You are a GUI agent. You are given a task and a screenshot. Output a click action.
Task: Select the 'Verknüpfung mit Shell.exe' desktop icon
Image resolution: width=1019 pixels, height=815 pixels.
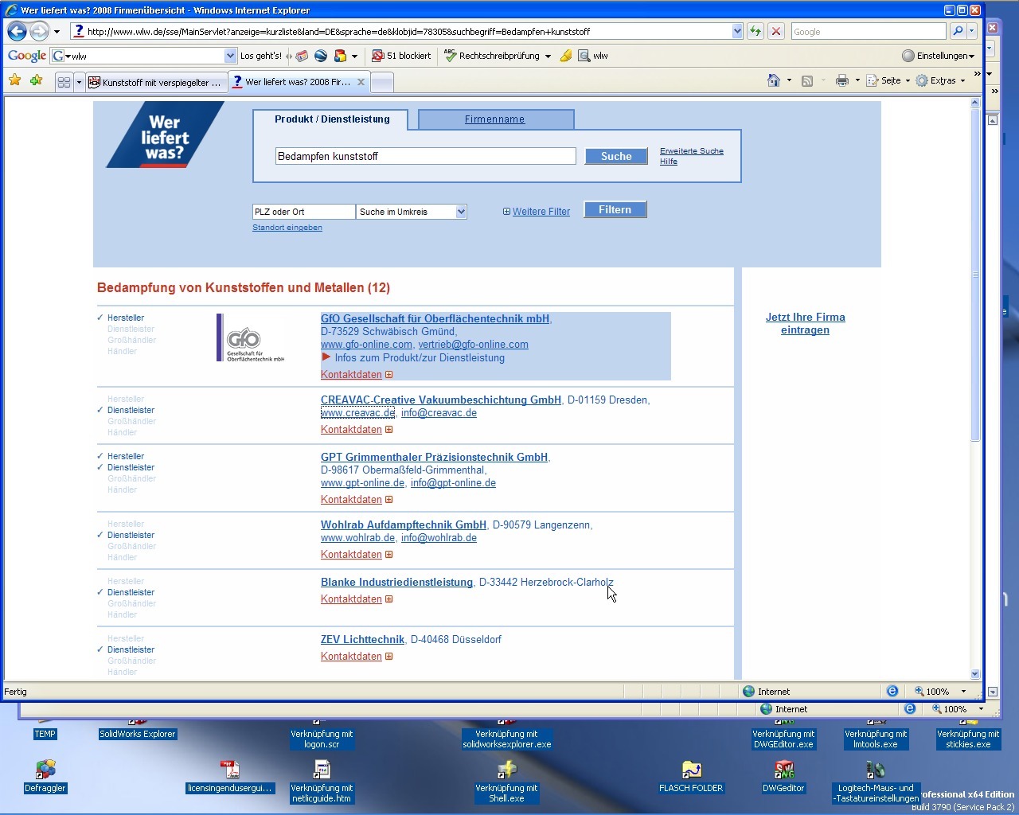506,782
